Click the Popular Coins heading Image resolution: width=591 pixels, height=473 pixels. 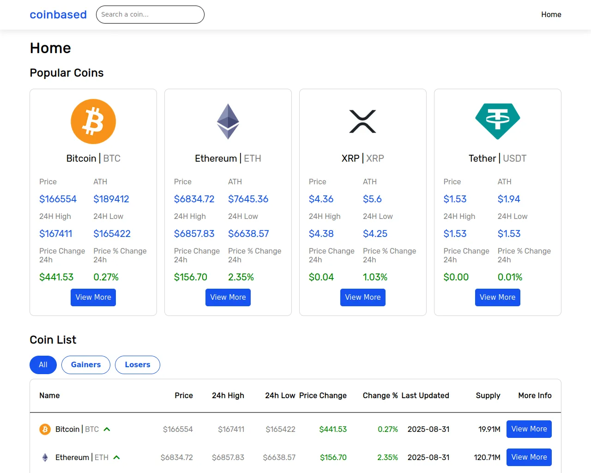(66, 73)
